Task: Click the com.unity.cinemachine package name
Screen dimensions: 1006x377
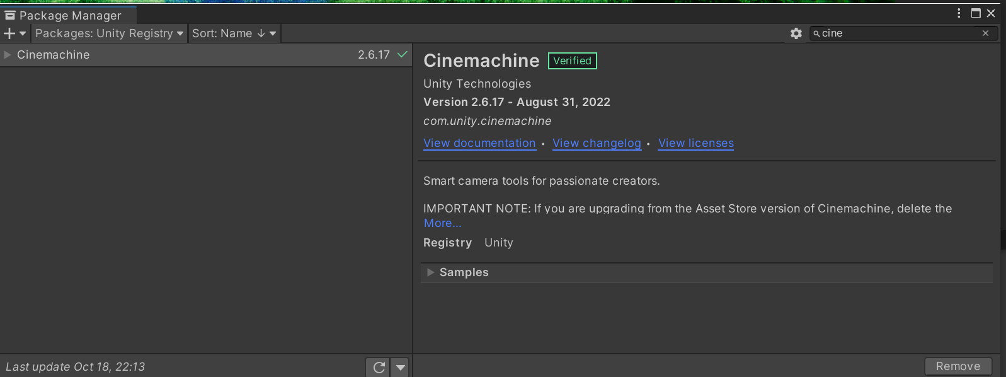Action: (487, 121)
